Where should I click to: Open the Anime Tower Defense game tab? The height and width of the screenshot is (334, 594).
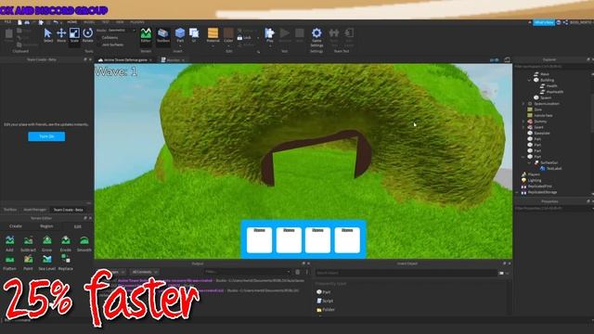tap(125, 59)
